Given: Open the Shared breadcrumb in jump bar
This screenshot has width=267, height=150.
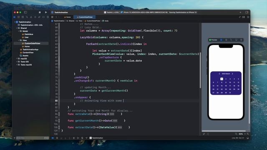Looking at the screenshot, I should click(x=71, y=21).
